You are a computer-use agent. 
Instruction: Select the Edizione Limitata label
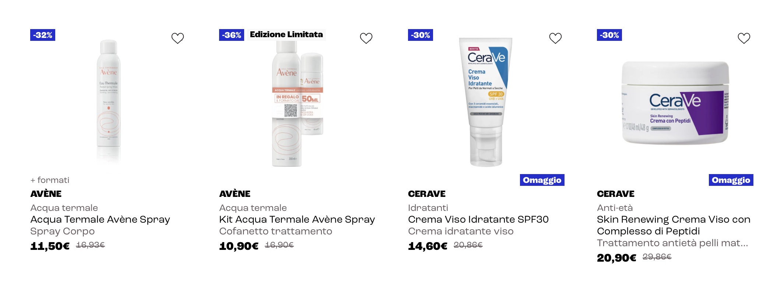(286, 35)
